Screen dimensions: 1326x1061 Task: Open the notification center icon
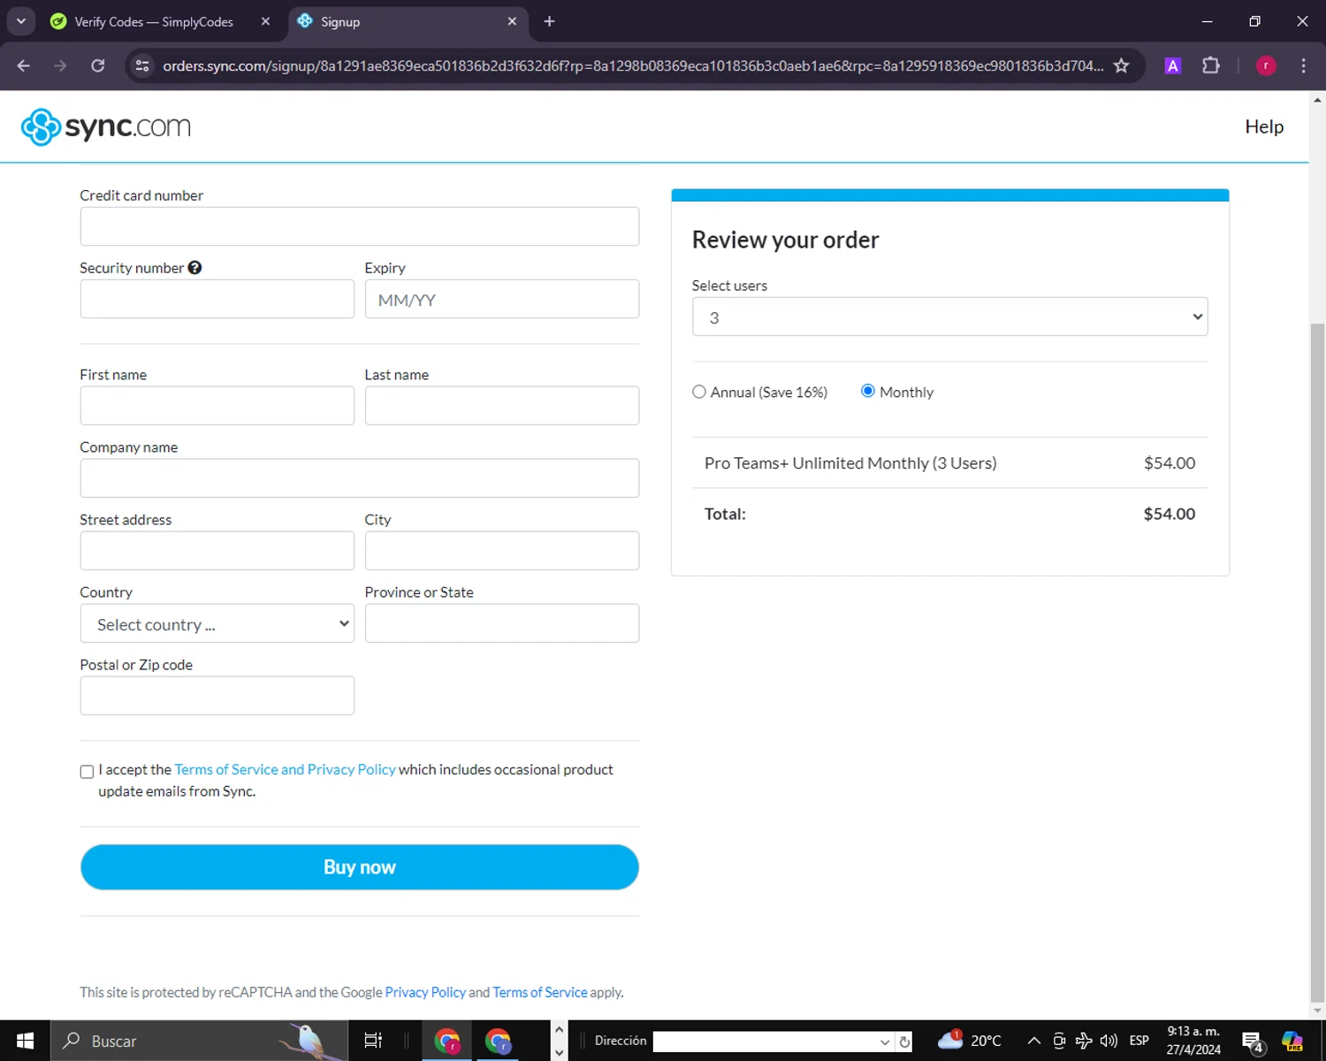tap(1252, 1042)
